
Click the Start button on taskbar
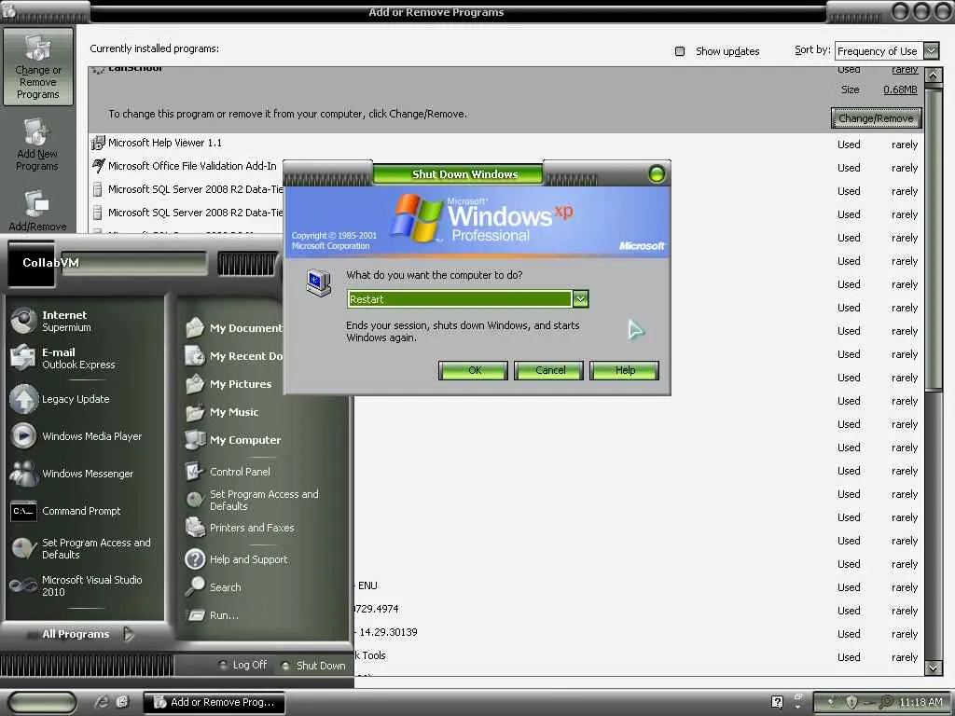(x=43, y=702)
